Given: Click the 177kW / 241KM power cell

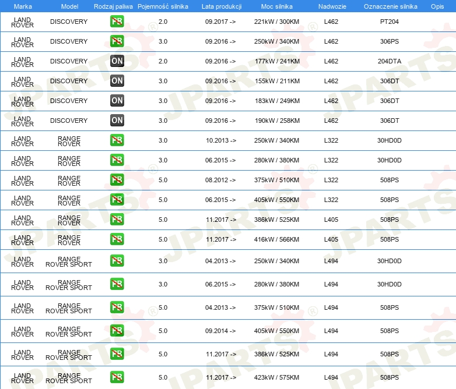Looking at the screenshot, I should pos(277,61).
